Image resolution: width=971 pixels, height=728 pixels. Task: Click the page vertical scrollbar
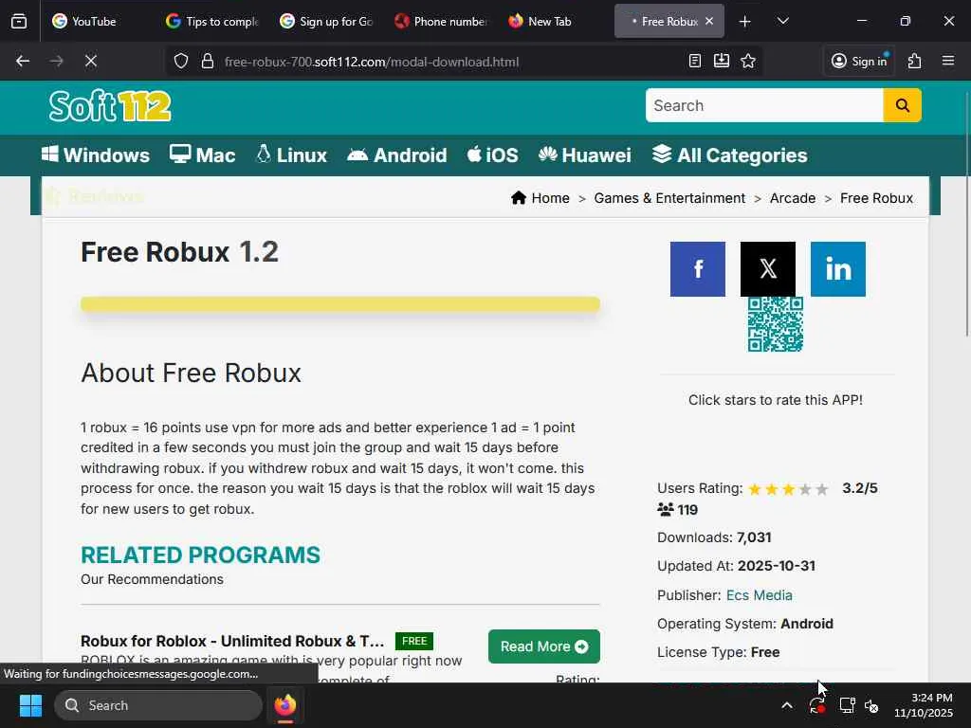pos(966,213)
